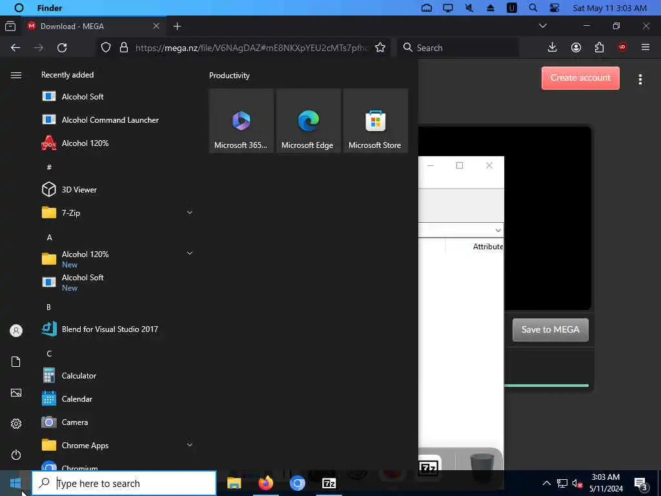Click the network tray icon
The width and height of the screenshot is (661, 496).
coord(562,483)
